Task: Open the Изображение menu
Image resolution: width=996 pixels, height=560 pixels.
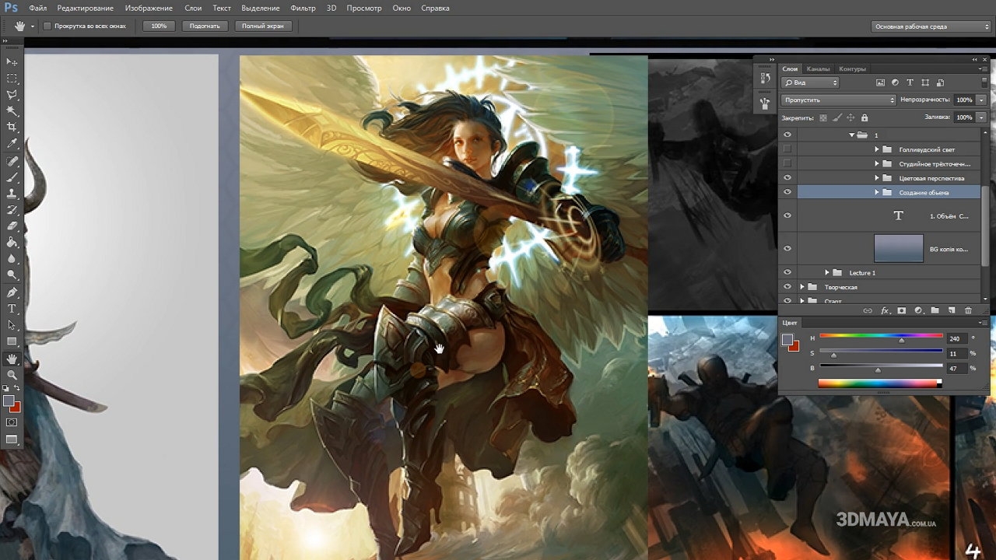Action: 149,8
